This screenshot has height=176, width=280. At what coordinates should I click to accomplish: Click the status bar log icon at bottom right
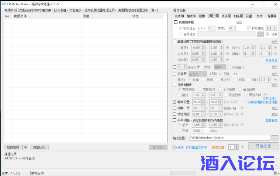pyautogui.click(x=275, y=173)
